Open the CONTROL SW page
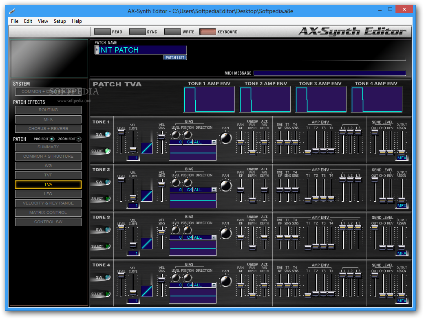 click(48, 222)
